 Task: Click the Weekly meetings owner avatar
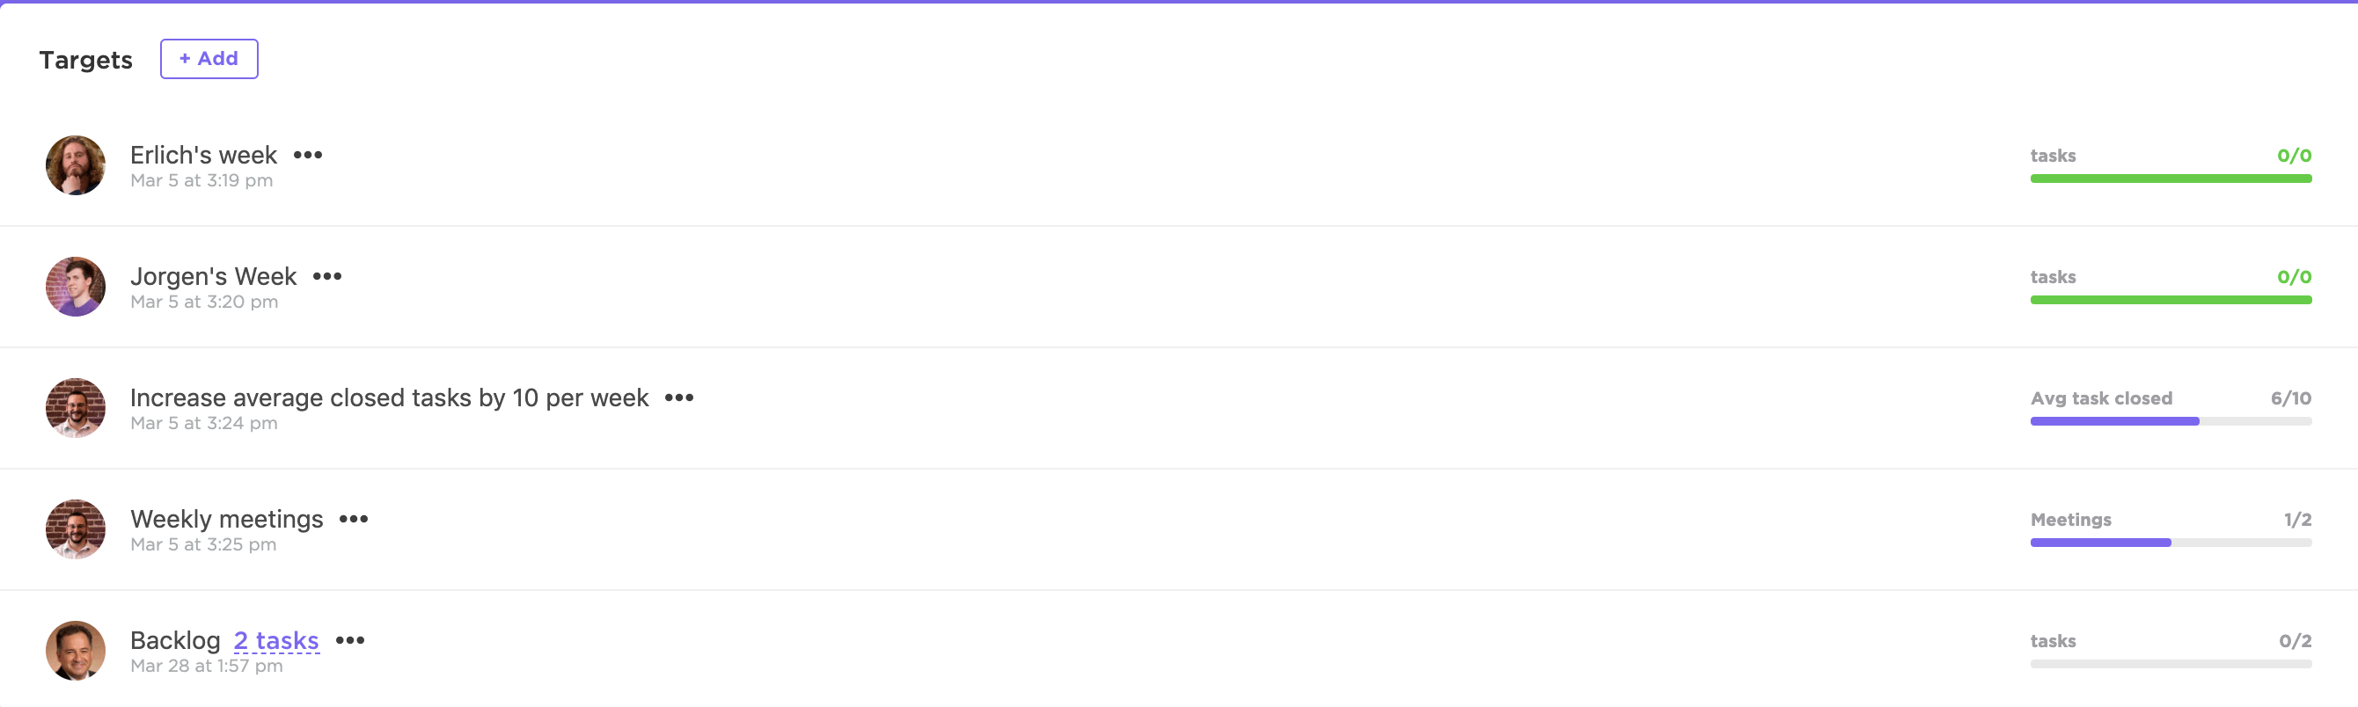pyautogui.click(x=75, y=528)
